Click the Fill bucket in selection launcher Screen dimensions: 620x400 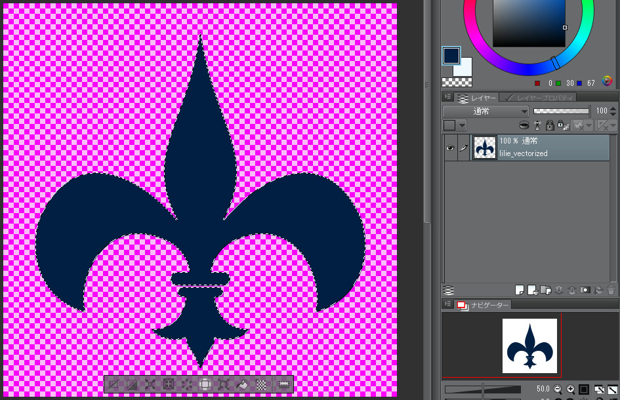click(x=242, y=384)
